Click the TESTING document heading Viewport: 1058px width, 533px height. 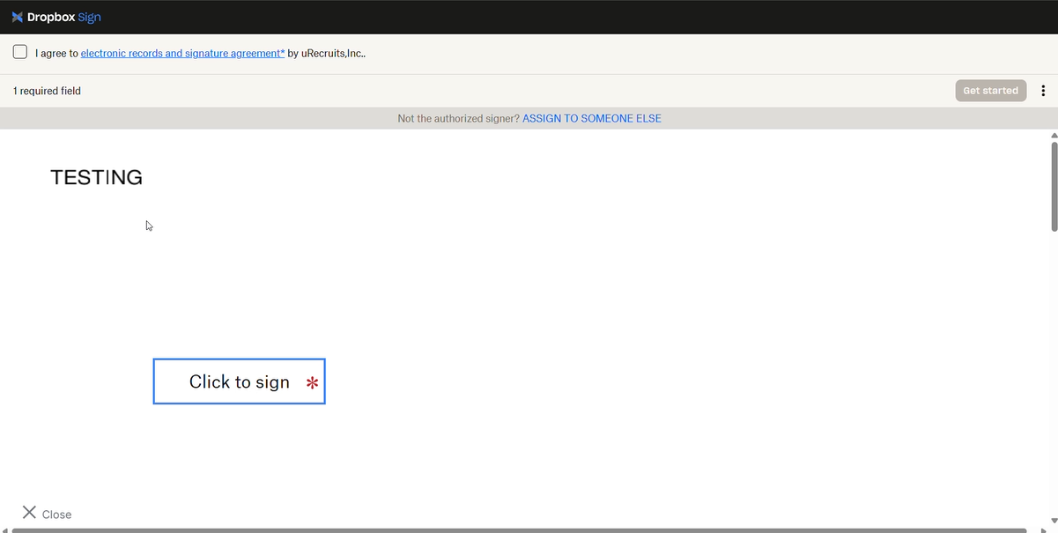(96, 177)
